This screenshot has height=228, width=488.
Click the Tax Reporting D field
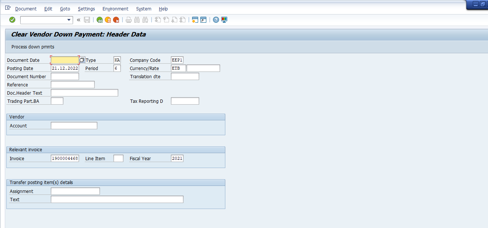185,101
